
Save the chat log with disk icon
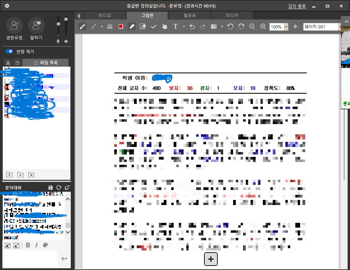(51, 187)
